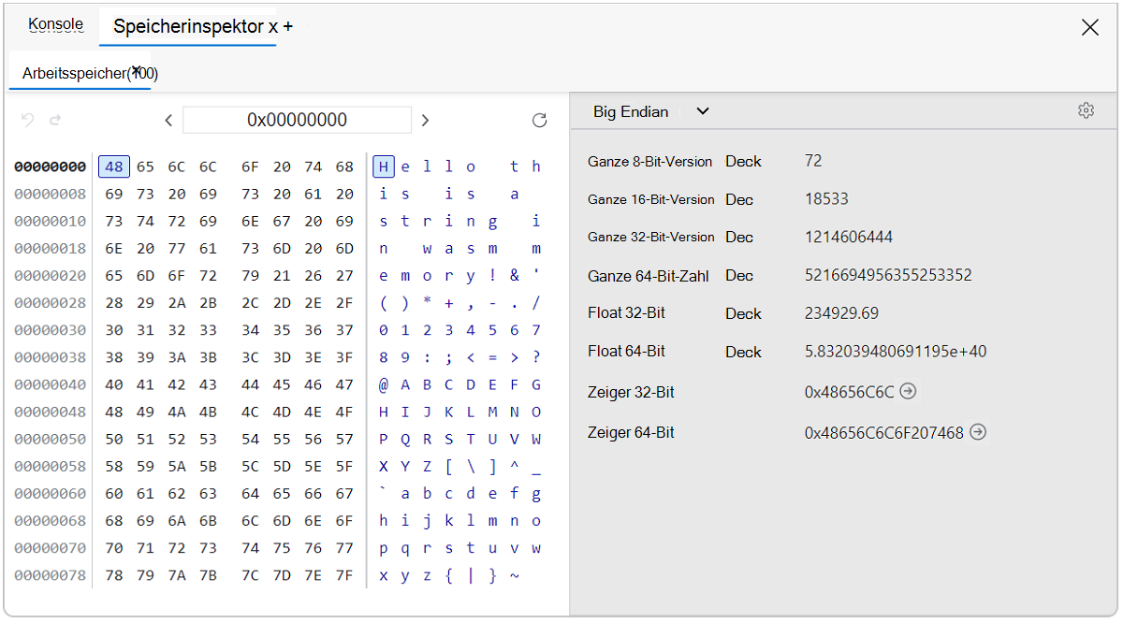
Task: Jump to 32-bit pointer address 0x48656C6C
Action: point(908,392)
